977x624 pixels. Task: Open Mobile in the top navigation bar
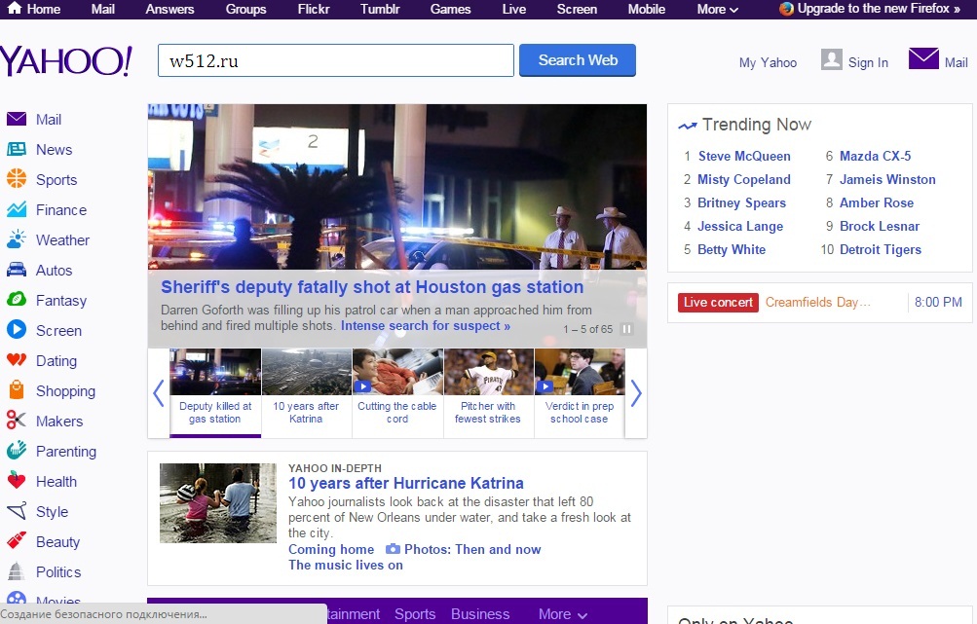tap(646, 10)
